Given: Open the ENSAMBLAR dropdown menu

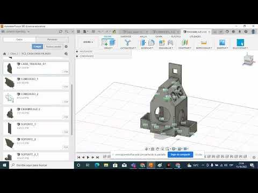Looking at the screenshot, I should pyautogui.click(x=166, y=48).
